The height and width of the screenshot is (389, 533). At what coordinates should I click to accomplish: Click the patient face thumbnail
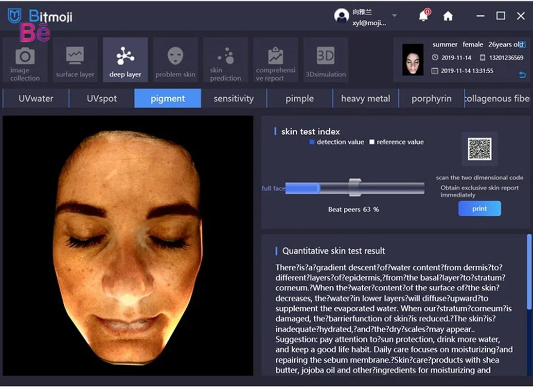click(x=412, y=60)
